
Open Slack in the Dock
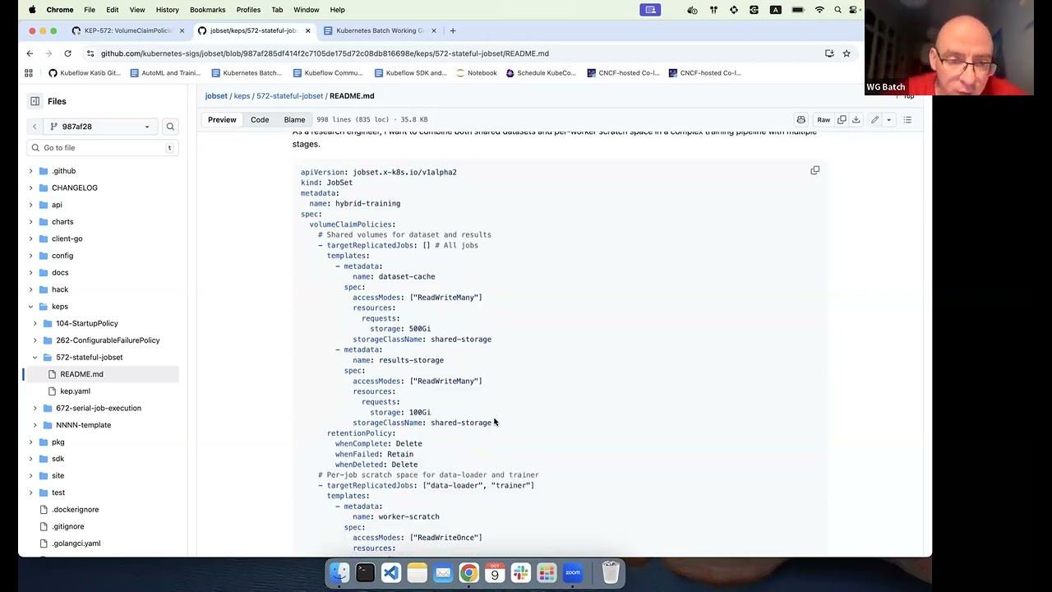click(520, 572)
